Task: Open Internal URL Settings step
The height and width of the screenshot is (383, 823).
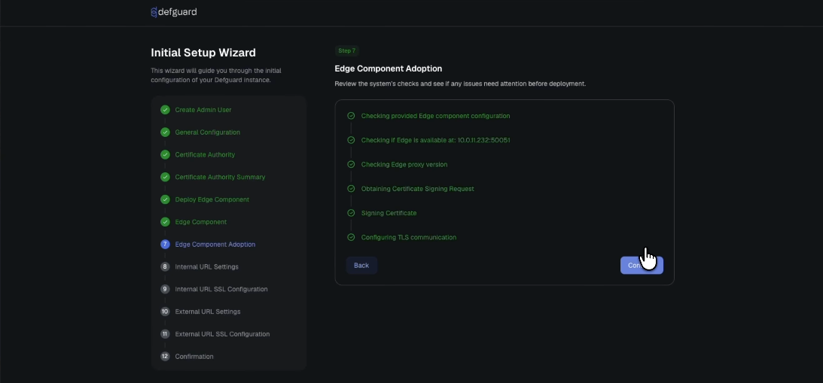Action: [x=207, y=266]
